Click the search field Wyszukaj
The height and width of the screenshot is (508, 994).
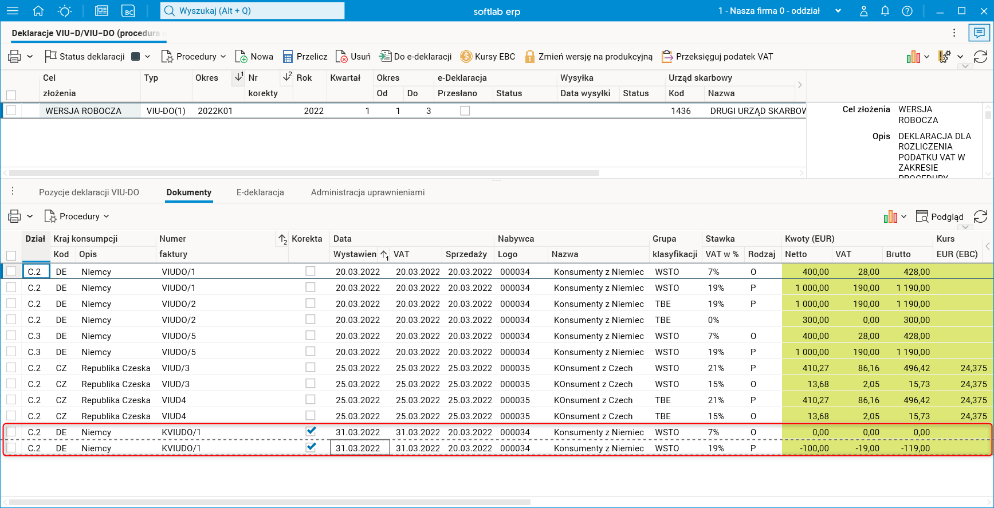252,11
